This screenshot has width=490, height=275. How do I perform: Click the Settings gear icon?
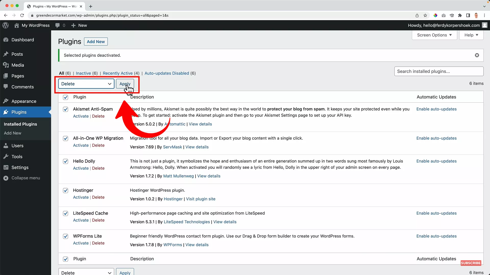pyautogui.click(x=6, y=167)
